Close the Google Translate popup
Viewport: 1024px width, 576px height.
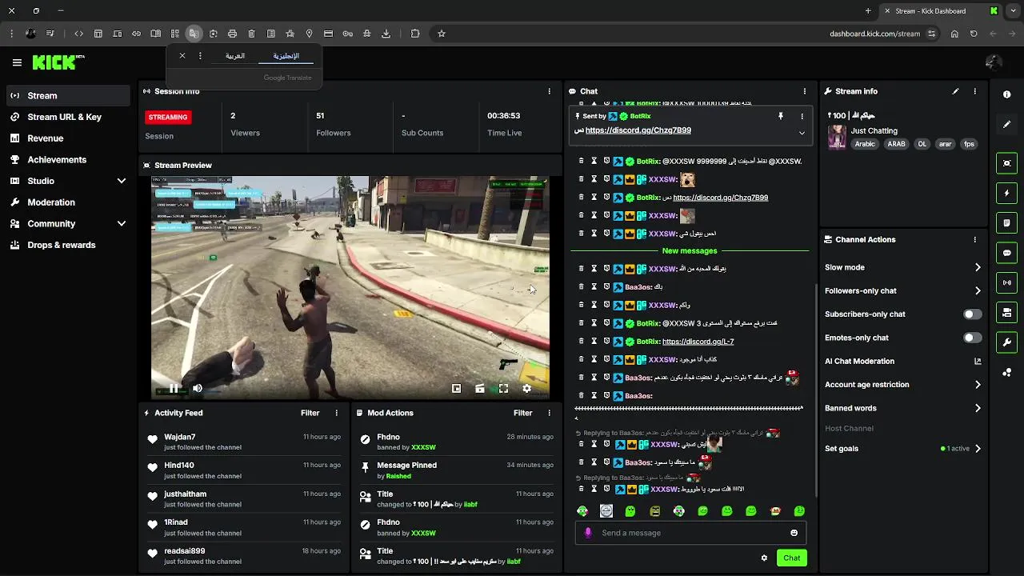coord(182,56)
